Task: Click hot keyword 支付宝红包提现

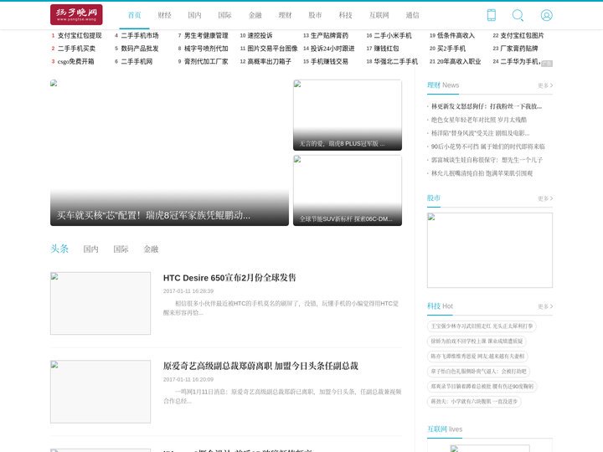Action: coord(80,35)
